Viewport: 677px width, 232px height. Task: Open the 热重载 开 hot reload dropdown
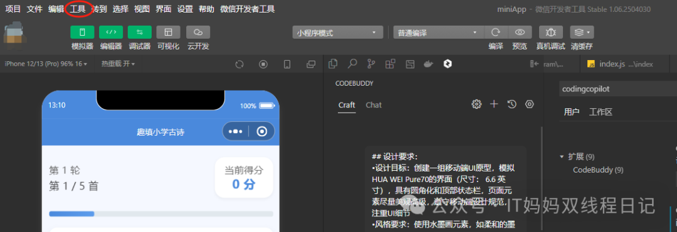[x=118, y=64]
